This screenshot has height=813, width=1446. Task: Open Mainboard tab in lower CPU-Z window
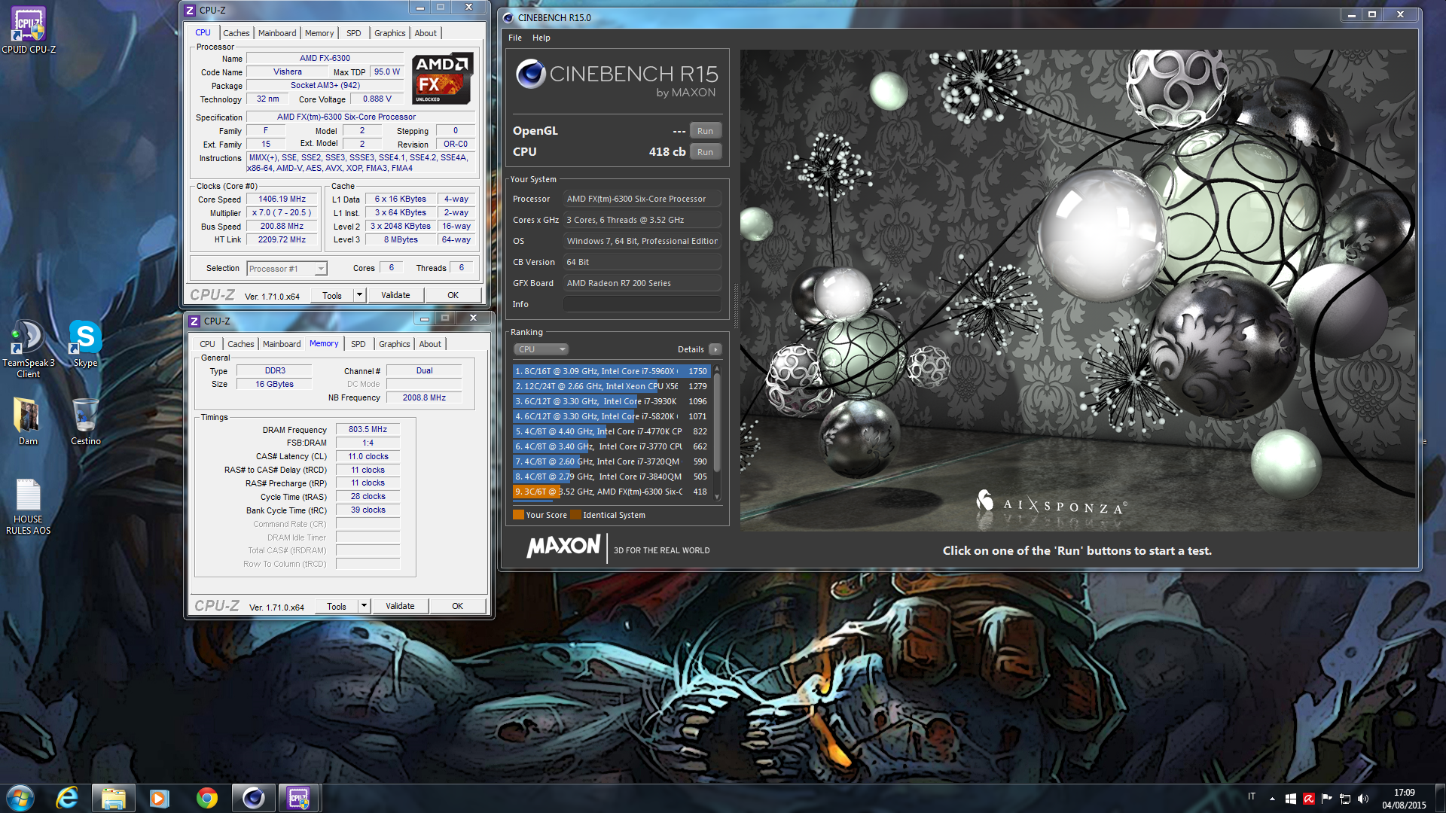tap(282, 344)
